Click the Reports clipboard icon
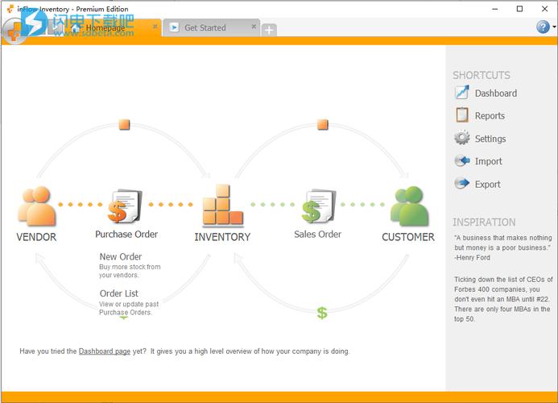The width and height of the screenshot is (558, 403). (462, 115)
